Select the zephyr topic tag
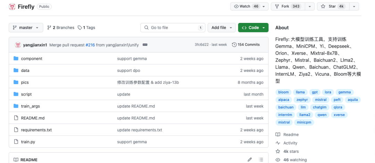Image resolution: width=375 pixels, height=163 pixels. tap(302, 100)
